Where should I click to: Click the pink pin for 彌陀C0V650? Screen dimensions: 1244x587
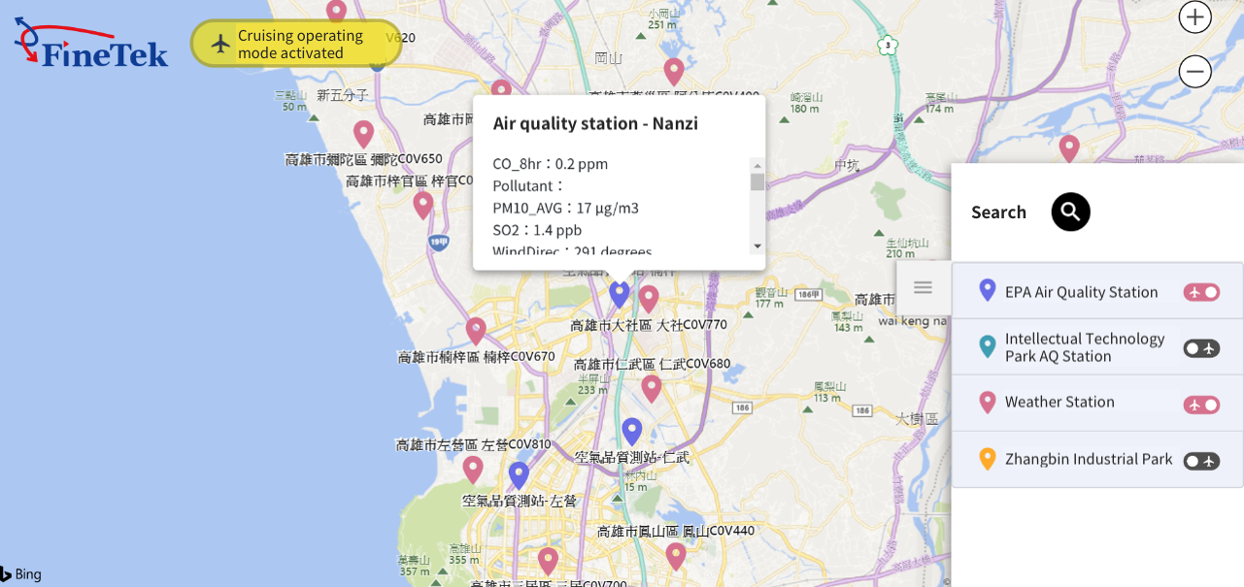coord(364,134)
